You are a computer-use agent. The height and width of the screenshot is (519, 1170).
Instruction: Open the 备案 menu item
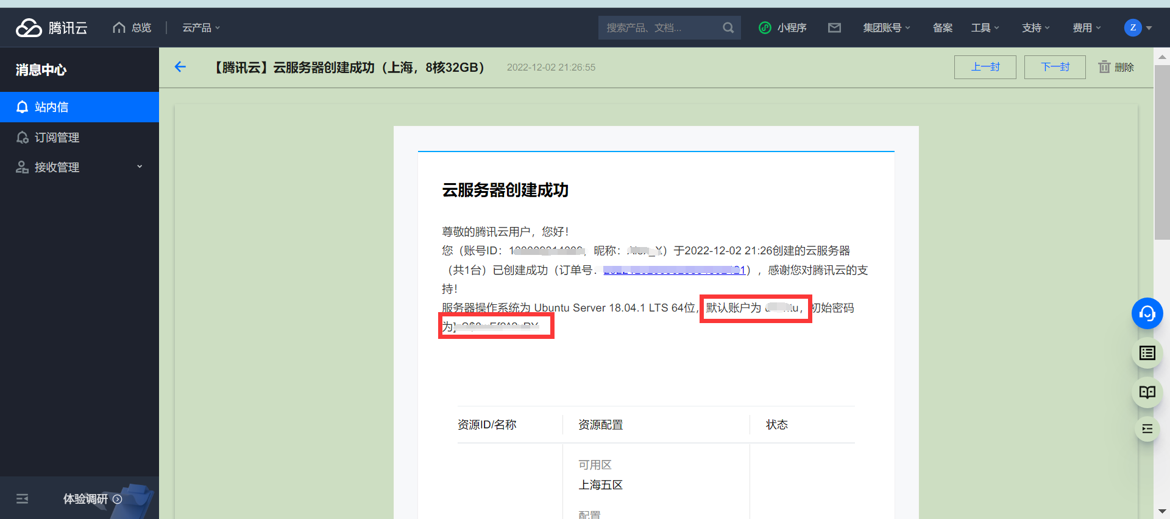click(x=942, y=28)
